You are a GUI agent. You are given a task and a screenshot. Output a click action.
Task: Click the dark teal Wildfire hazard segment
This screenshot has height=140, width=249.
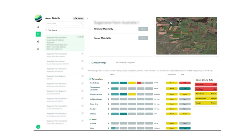(x=124, y=114)
